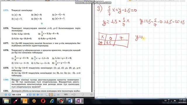
Task: Click exercise number 1379 in textbook
Action: point(6,68)
